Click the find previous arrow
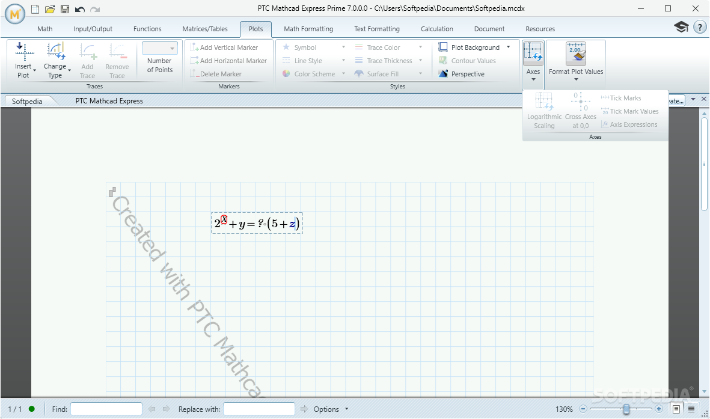The image size is (710, 419). 151,409
